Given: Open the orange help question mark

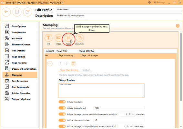Looking at the screenshot, I should (x=178, y=26).
